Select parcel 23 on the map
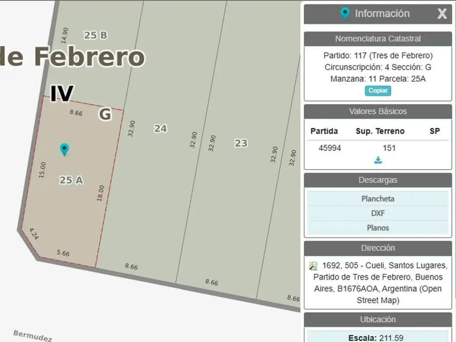Screen dimensions: 456x342 pos(241,143)
